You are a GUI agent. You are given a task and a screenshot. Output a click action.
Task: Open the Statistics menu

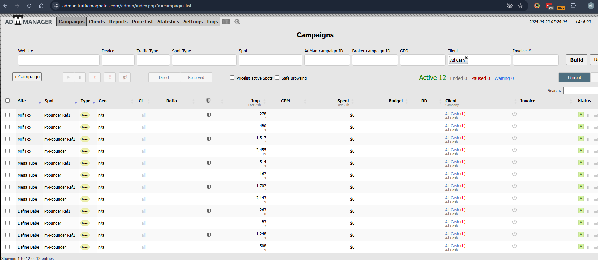coord(168,22)
